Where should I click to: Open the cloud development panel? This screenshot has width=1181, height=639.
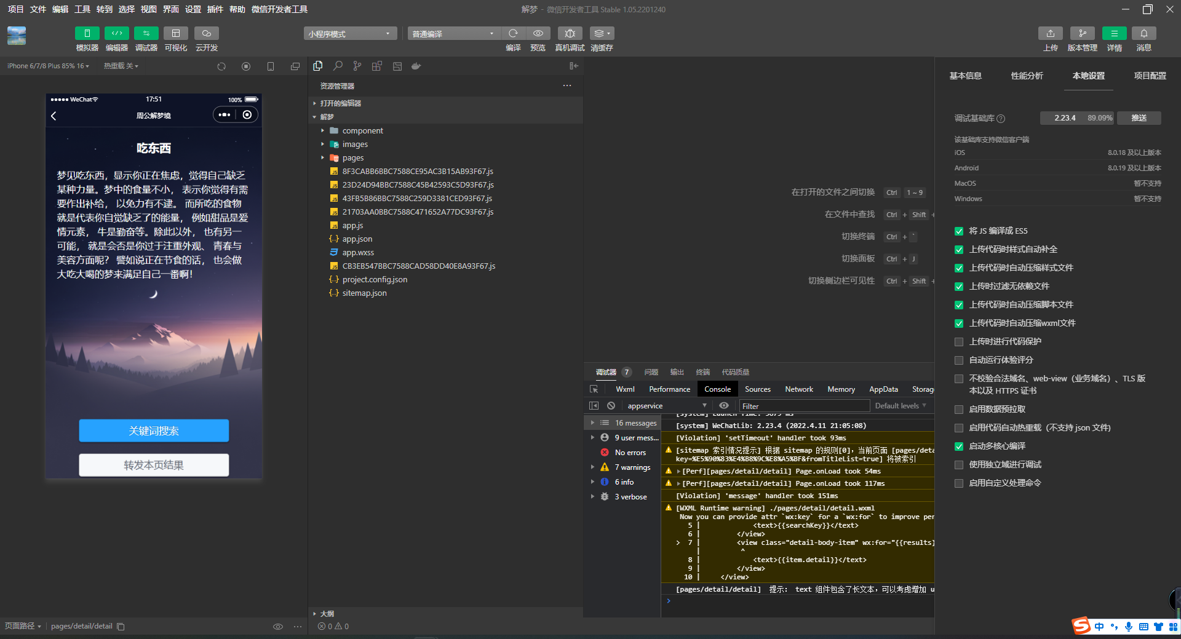point(207,33)
